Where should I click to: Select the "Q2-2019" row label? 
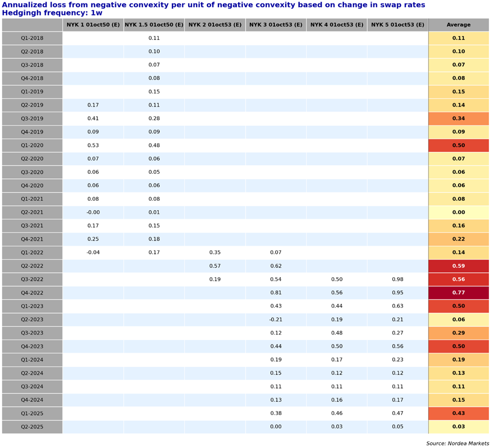click(x=32, y=105)
